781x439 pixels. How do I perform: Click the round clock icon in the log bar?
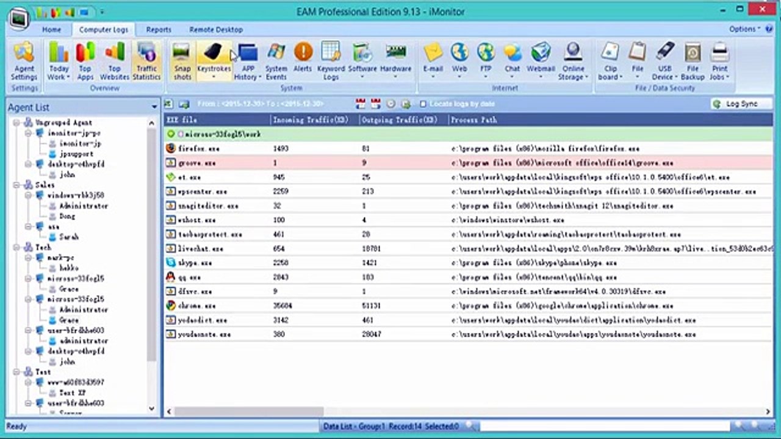[x=390, y=104]
